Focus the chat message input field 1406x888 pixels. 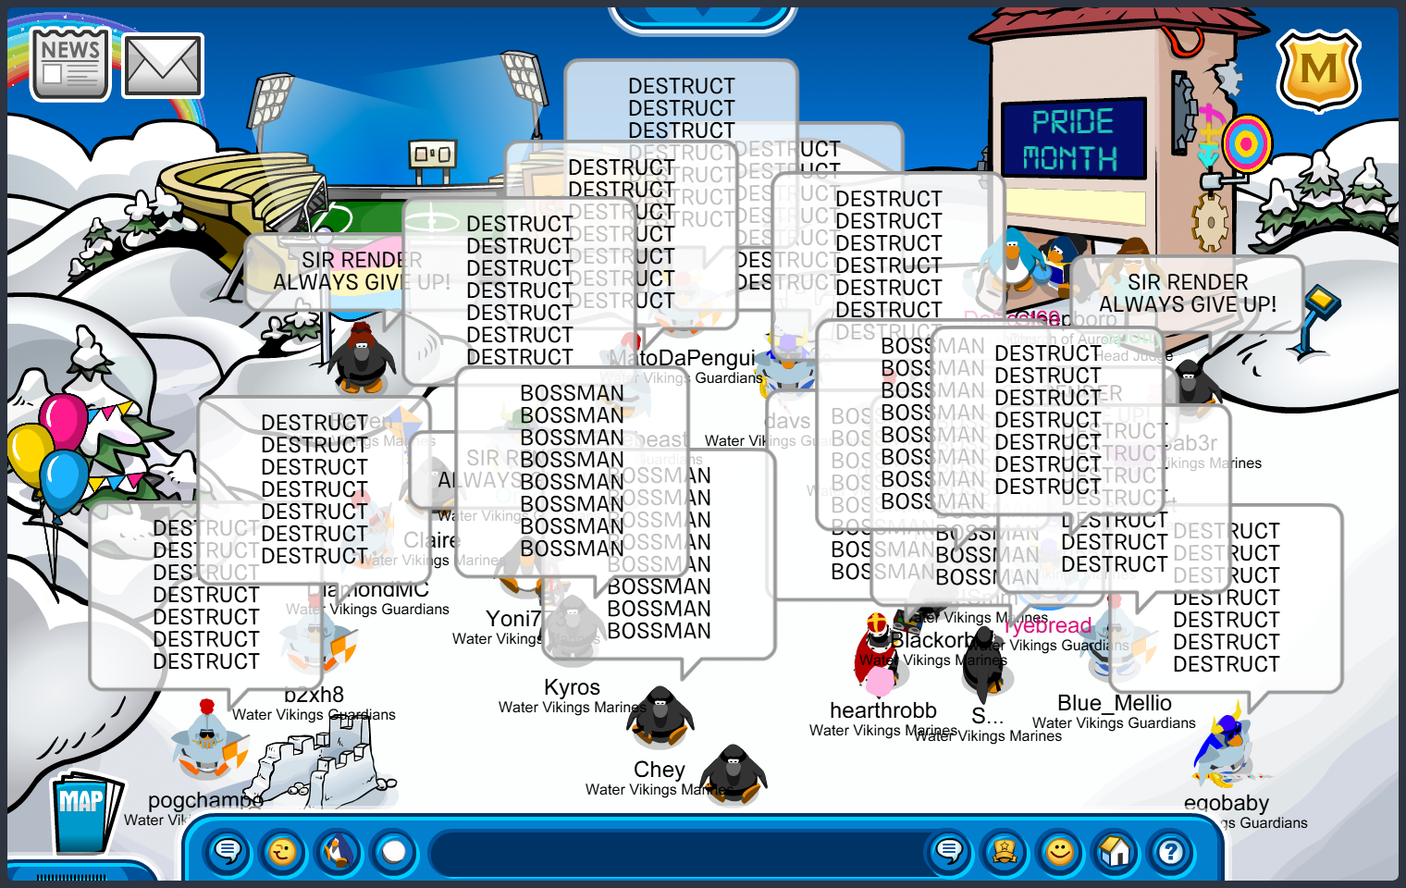pyautogui.click(x=680, y=853)
